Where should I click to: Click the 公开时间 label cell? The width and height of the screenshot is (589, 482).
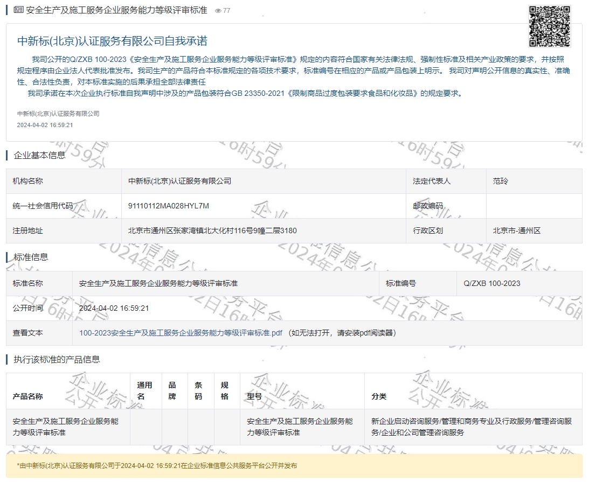(39, 308)
